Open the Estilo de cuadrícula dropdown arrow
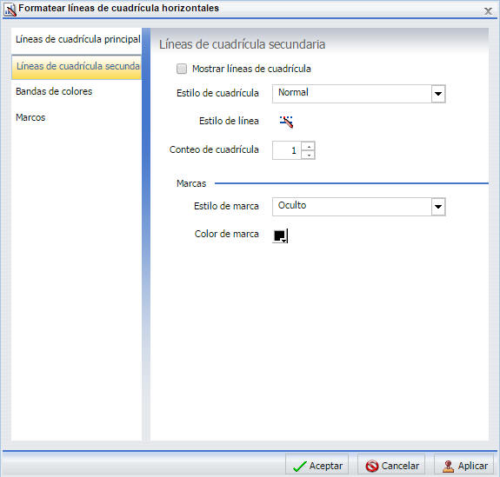 (438, 94)
